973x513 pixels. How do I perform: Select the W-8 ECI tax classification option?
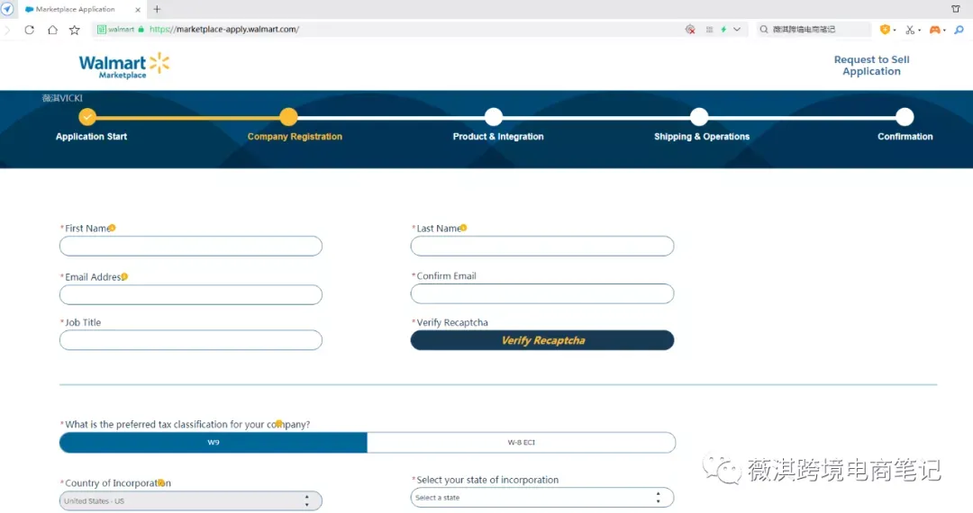(x=522, y=443)
